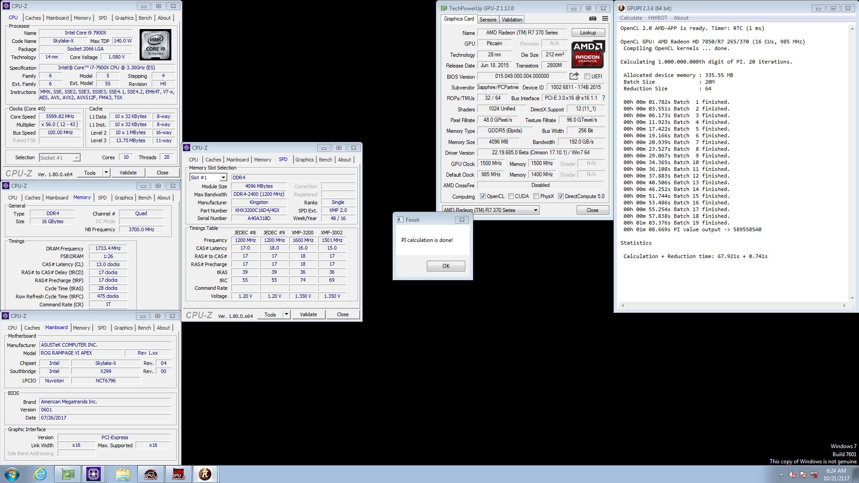Expand Tools arrow in CPU-Z SPD window
The height and width of the screenshot is (483, 859).
pos(286,314)
